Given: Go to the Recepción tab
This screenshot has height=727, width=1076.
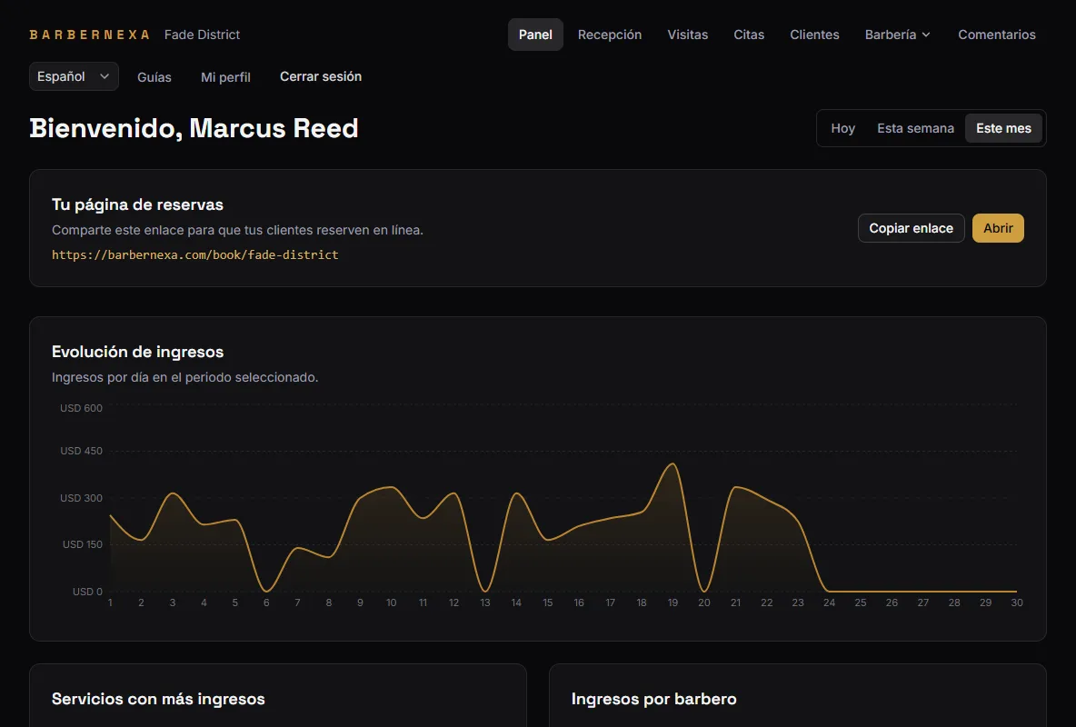Looking at the screenshot, I should click(610, 35).
